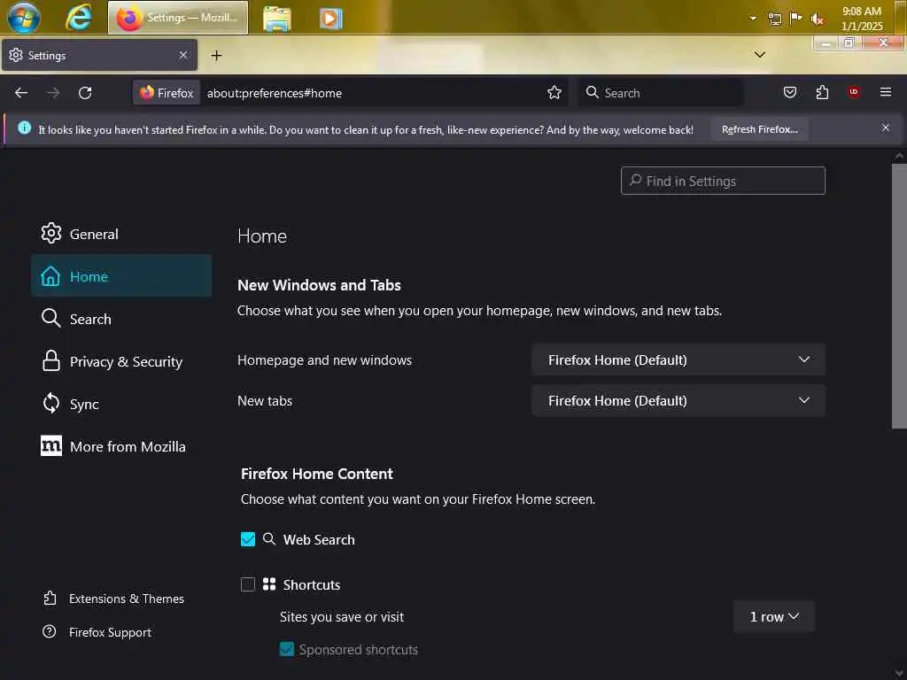The image size is (907, 680).
Task: Go forward one page
Action: pos(53,92)
